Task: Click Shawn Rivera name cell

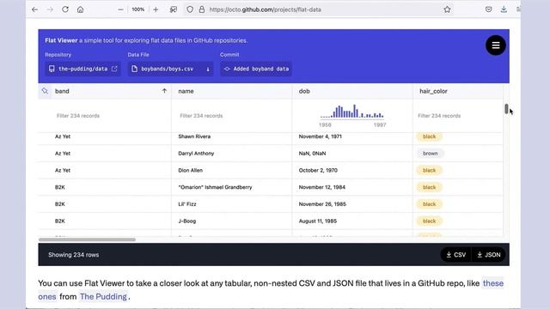Action: [x=194, y=136]
